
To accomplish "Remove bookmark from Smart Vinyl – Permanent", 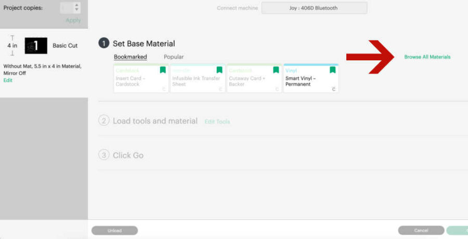I will pyautogui.click(x=332, y=70).
